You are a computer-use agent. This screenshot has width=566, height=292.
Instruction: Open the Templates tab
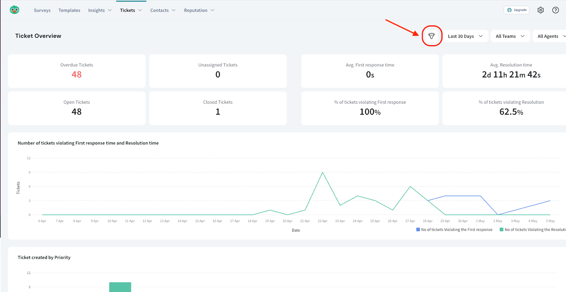[69, 10]
